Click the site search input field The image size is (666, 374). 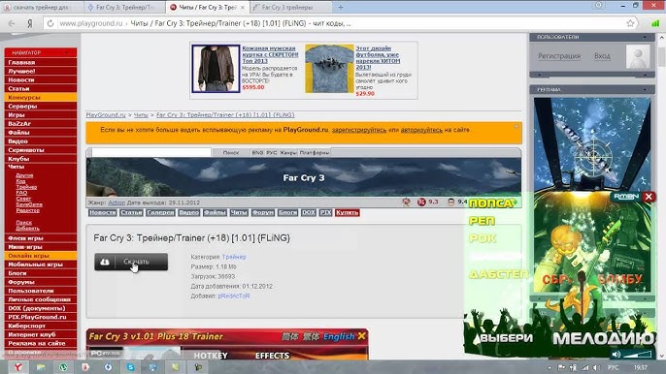[151, 153]
